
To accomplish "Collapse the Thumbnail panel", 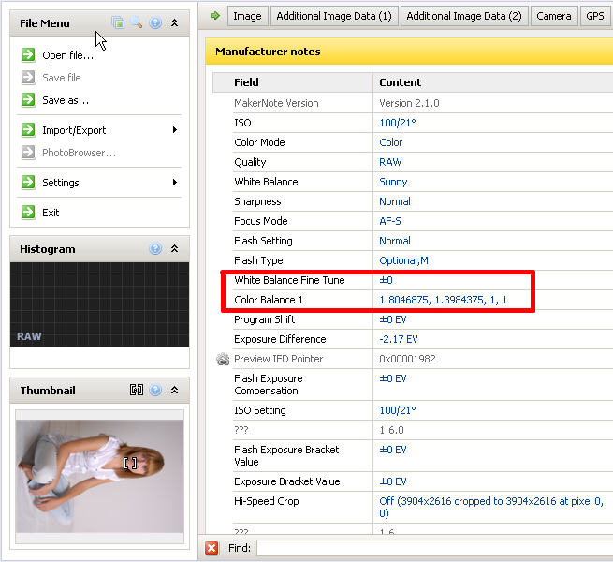I will 174,390.
